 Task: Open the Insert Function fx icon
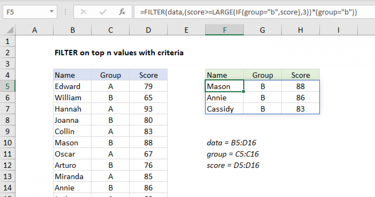point(122,12)
